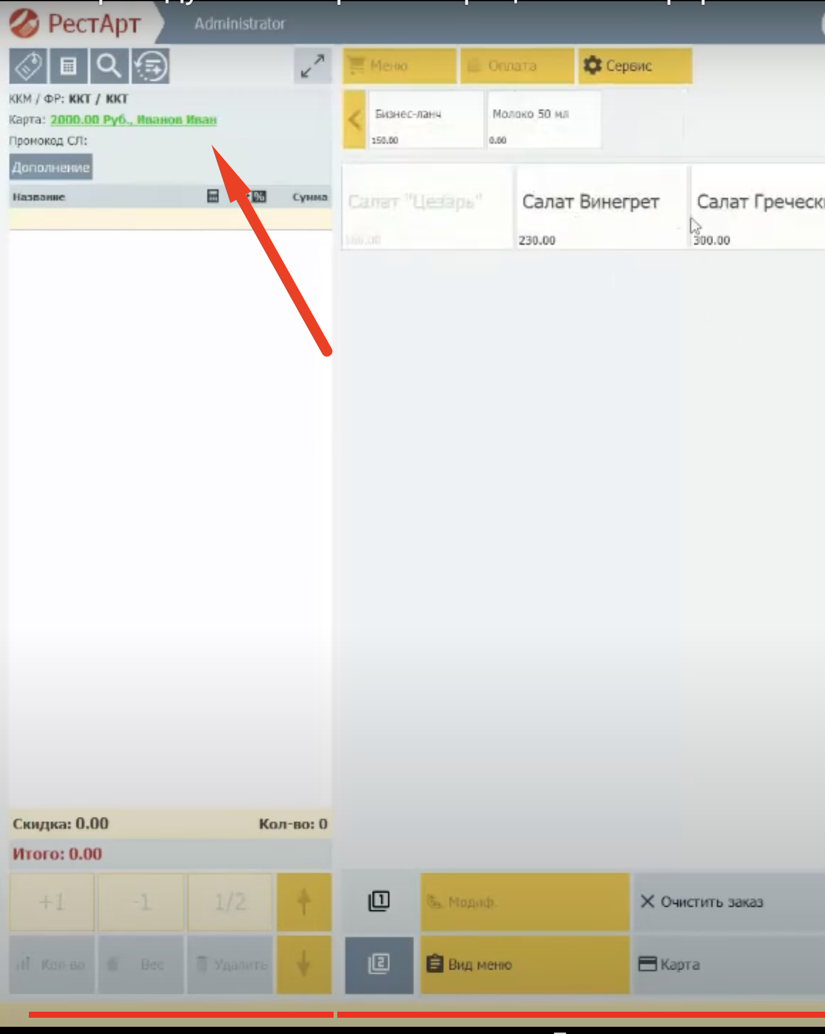Open the customer card link Иванов Иван
The width and height of the screenshot is (825, 1034).
[133, 119]
